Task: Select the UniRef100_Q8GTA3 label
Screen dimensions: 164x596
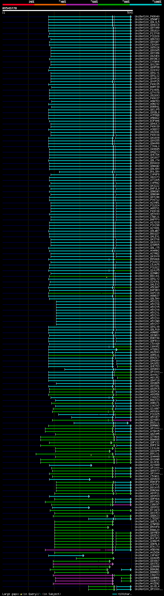Action: pyautogui.click(x=147, y=39)
